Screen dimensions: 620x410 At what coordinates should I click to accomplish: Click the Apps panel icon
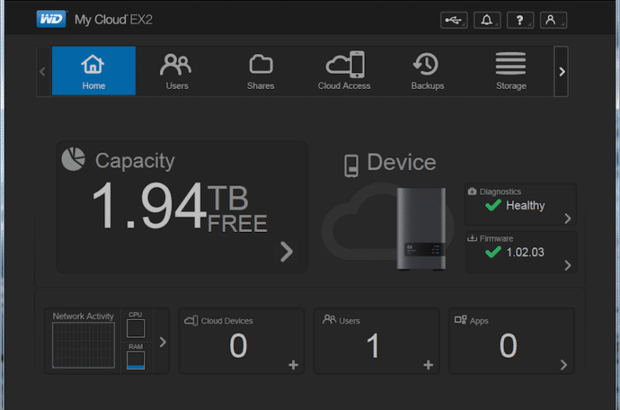point(460,319)
